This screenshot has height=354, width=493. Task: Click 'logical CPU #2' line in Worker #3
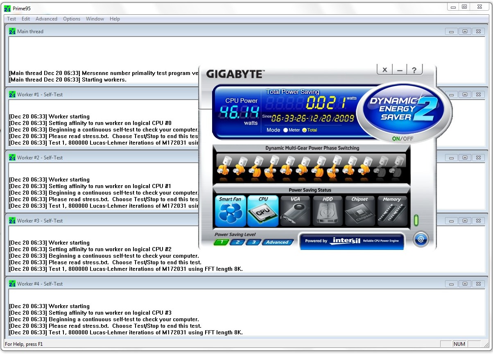[90, 249]
